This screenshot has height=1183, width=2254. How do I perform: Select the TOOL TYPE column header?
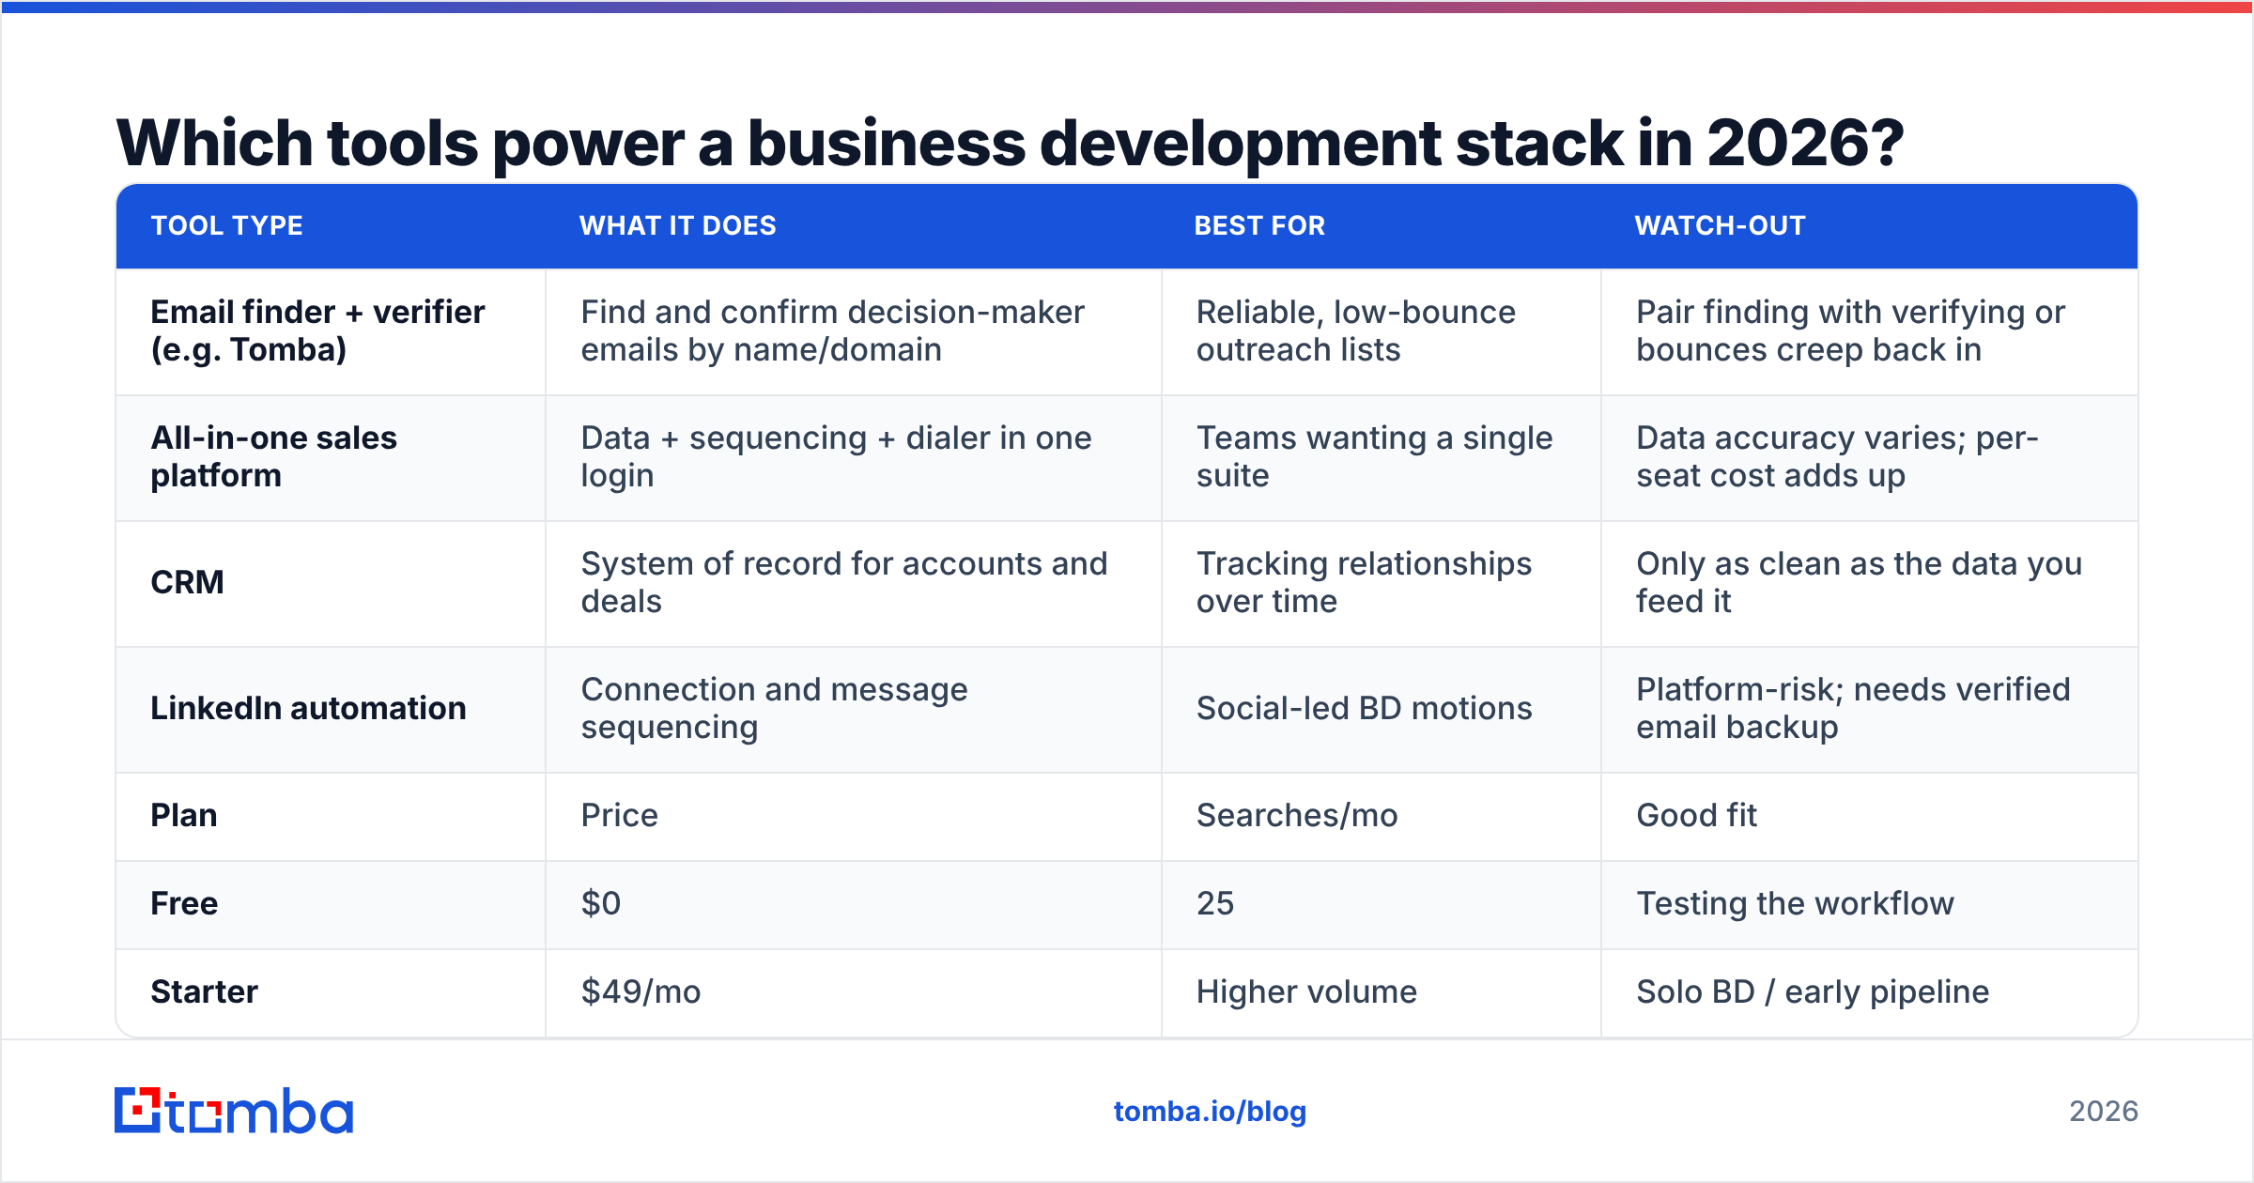(227, 225)
